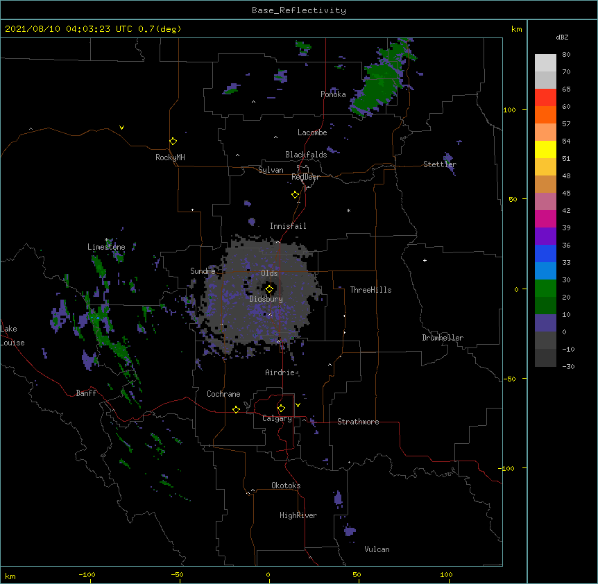Image resolution: width=598 pixels, height=584 pixels.
Task: Click the Innisfail label
Action: (288, 226)
